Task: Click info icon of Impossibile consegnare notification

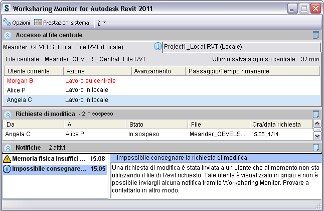Action: pyautogui.click(x=7, y=169)
